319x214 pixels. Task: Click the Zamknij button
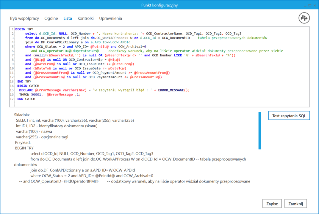(x=295, y=204)
